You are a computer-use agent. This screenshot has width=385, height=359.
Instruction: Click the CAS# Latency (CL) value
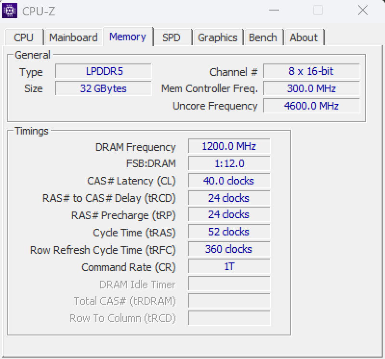[229, 181]
